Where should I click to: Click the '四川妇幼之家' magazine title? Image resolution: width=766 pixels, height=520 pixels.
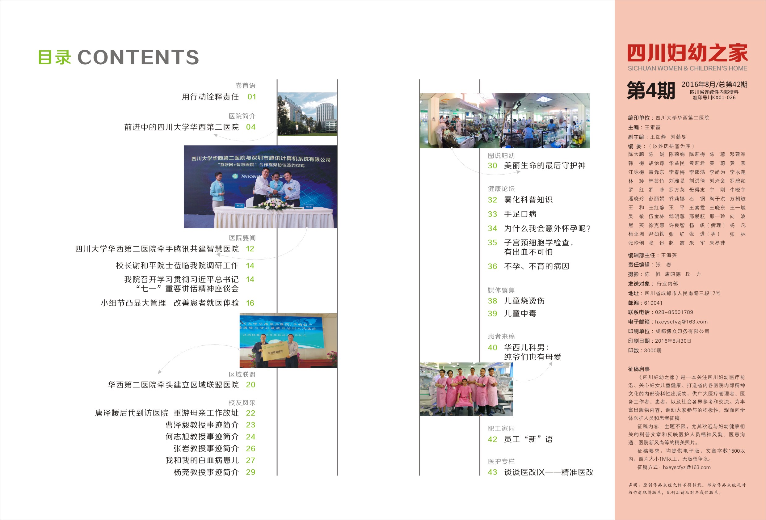[x=687, y=53]
